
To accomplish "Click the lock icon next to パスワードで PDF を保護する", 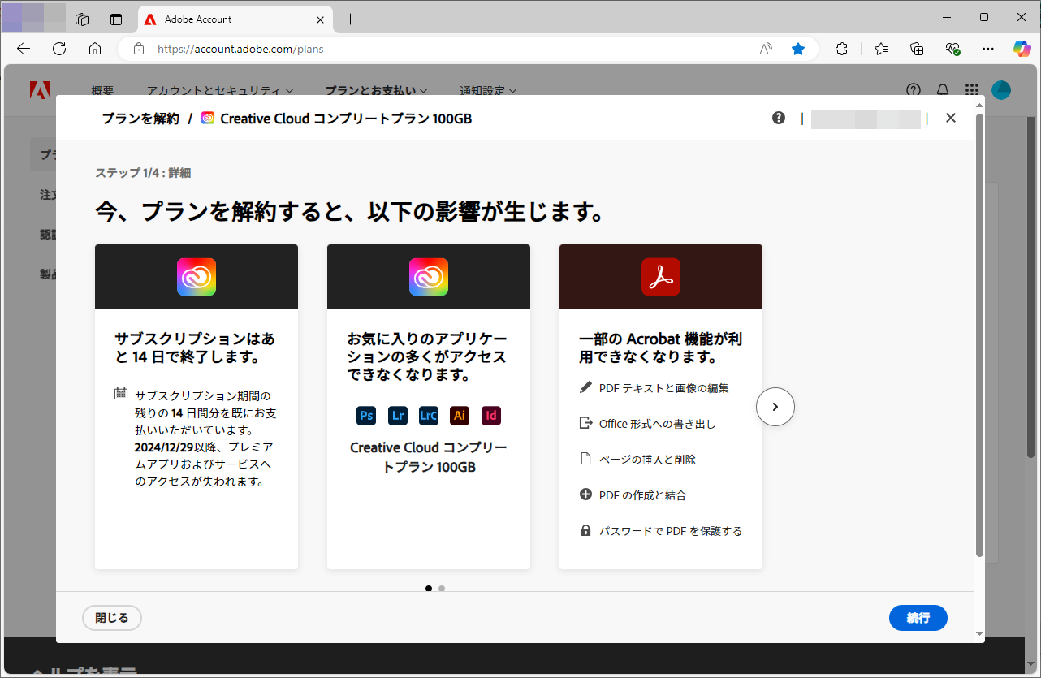I will (585, 530).
